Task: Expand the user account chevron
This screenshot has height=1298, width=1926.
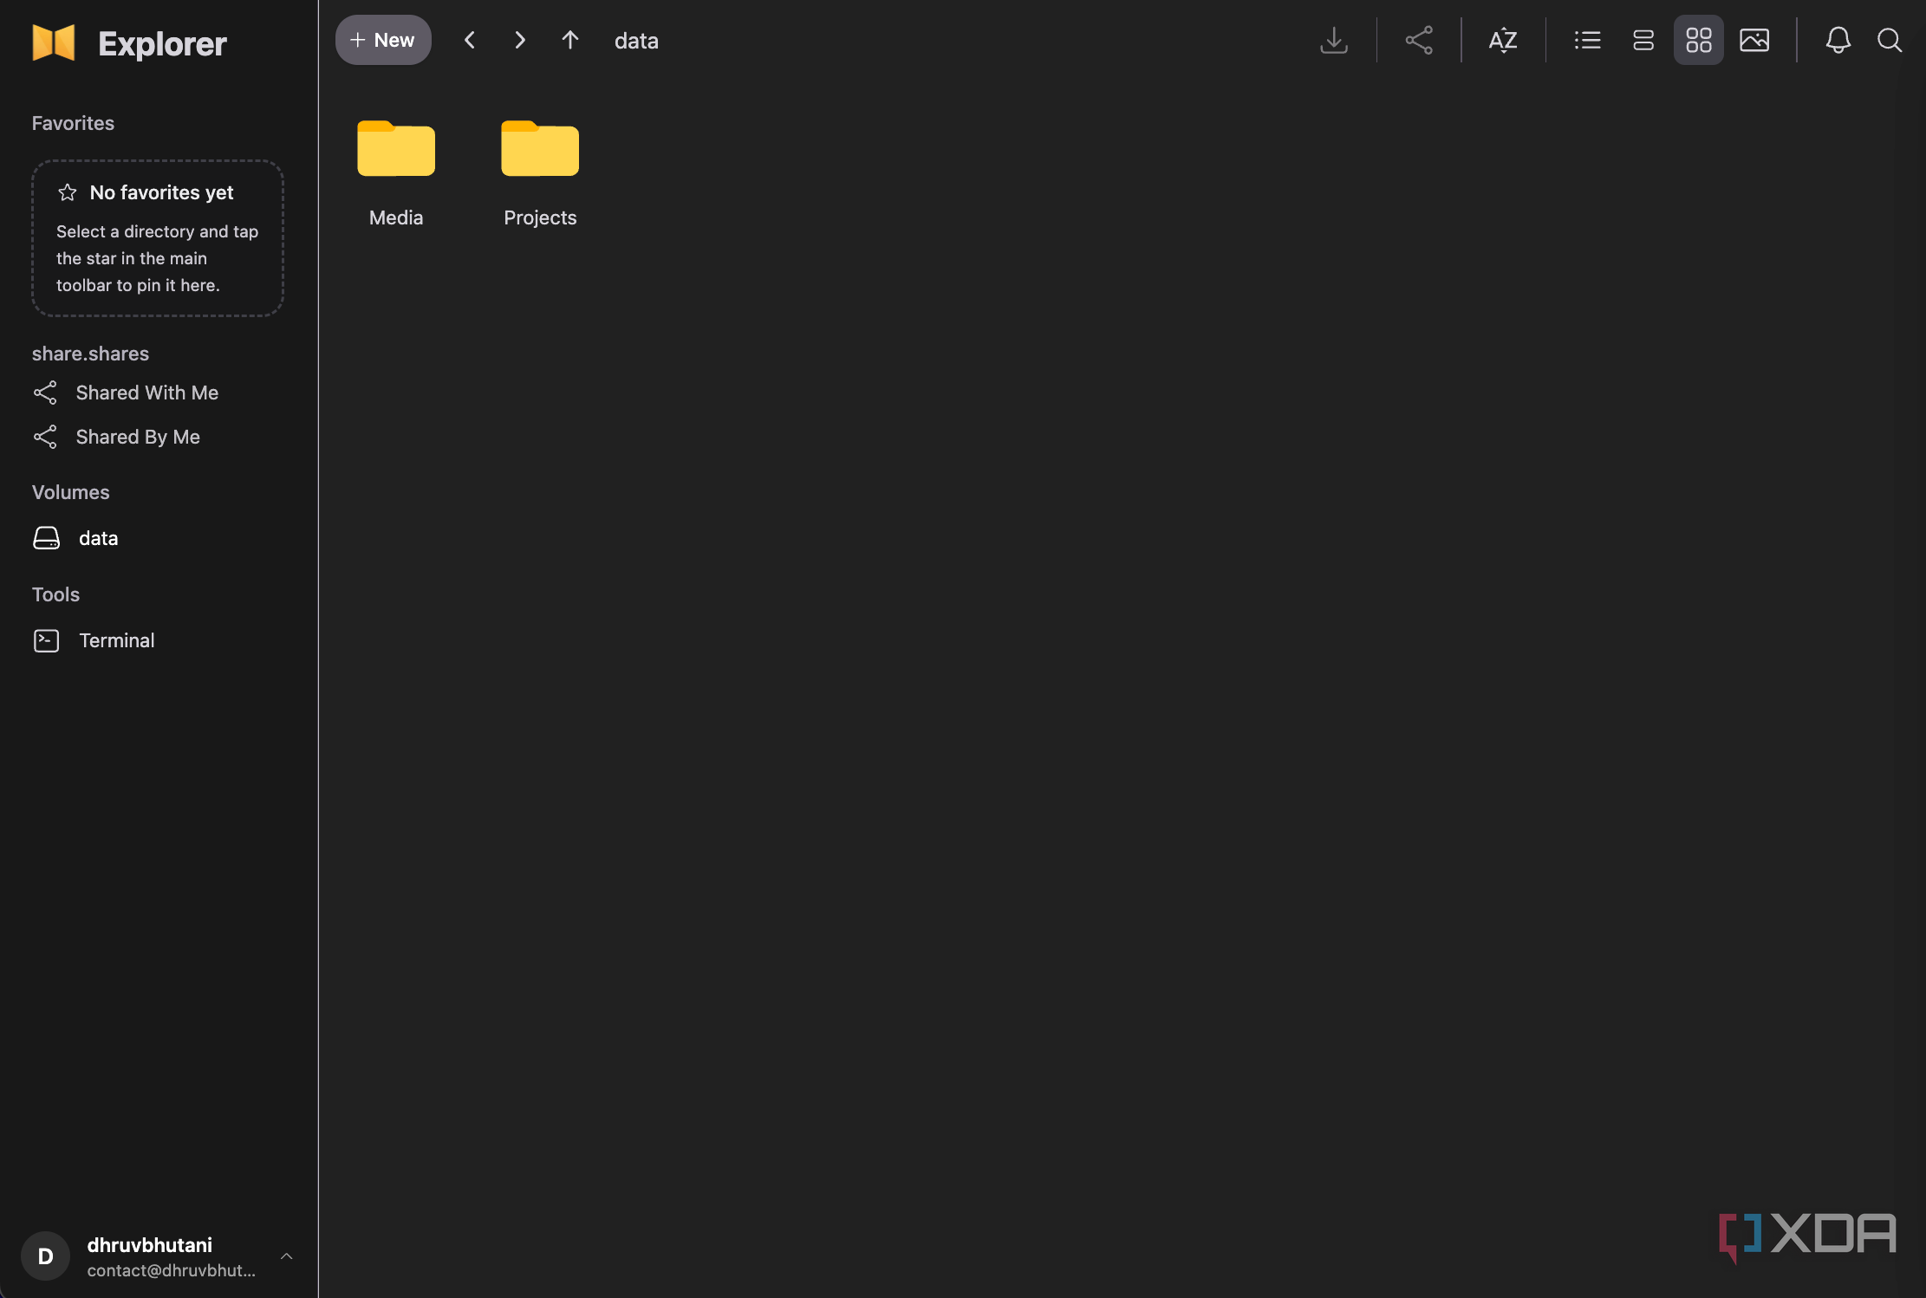Action: pyautogui.click(x=286, y=1256)
